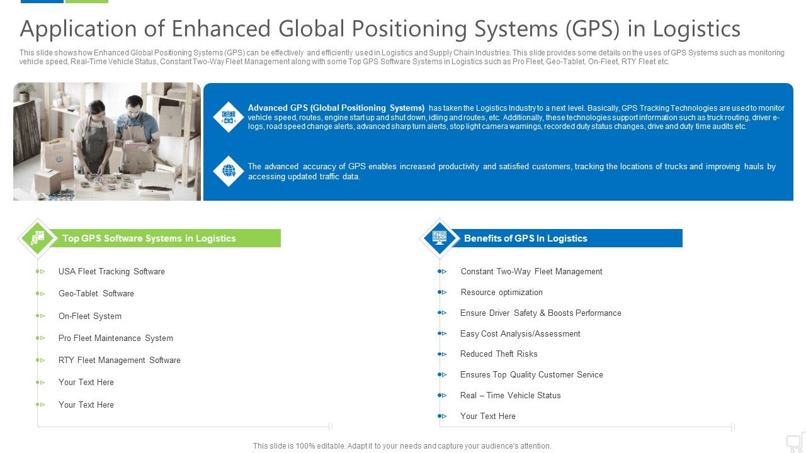Click the green color bar at top left
Image resolution: width=806 pixels, height=453 pixels.
coord(88,1)
